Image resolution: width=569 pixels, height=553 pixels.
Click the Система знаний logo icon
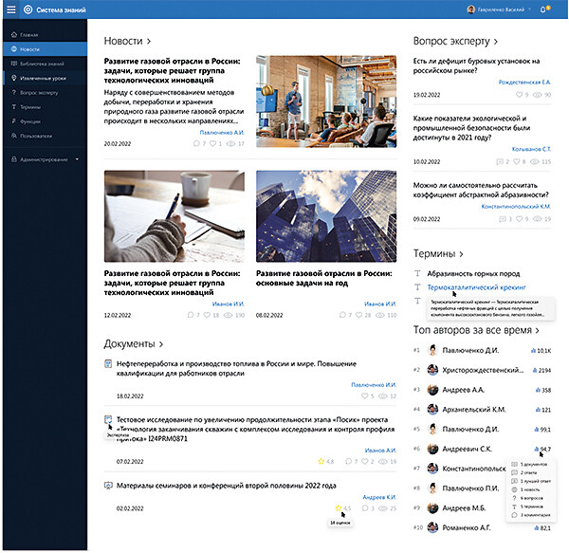(28, 9)
